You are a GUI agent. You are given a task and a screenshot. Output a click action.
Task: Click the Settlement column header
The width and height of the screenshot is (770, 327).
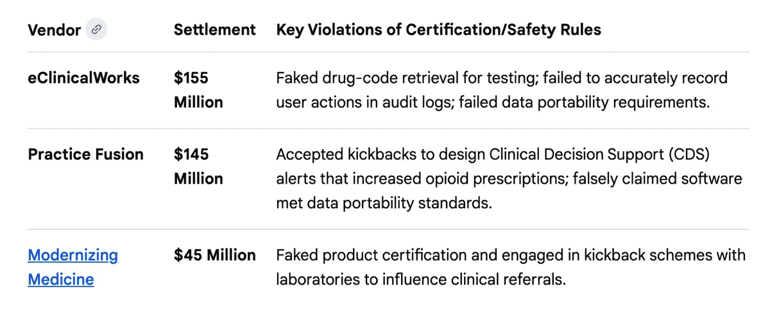214,30
